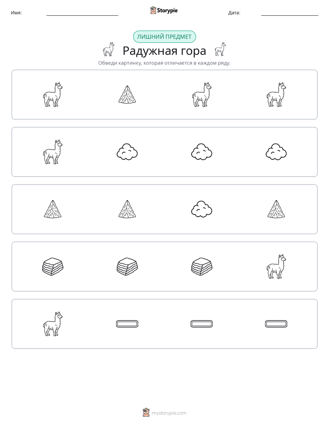
Task: Click the llama icon right of the title
Action: [220, 49]
